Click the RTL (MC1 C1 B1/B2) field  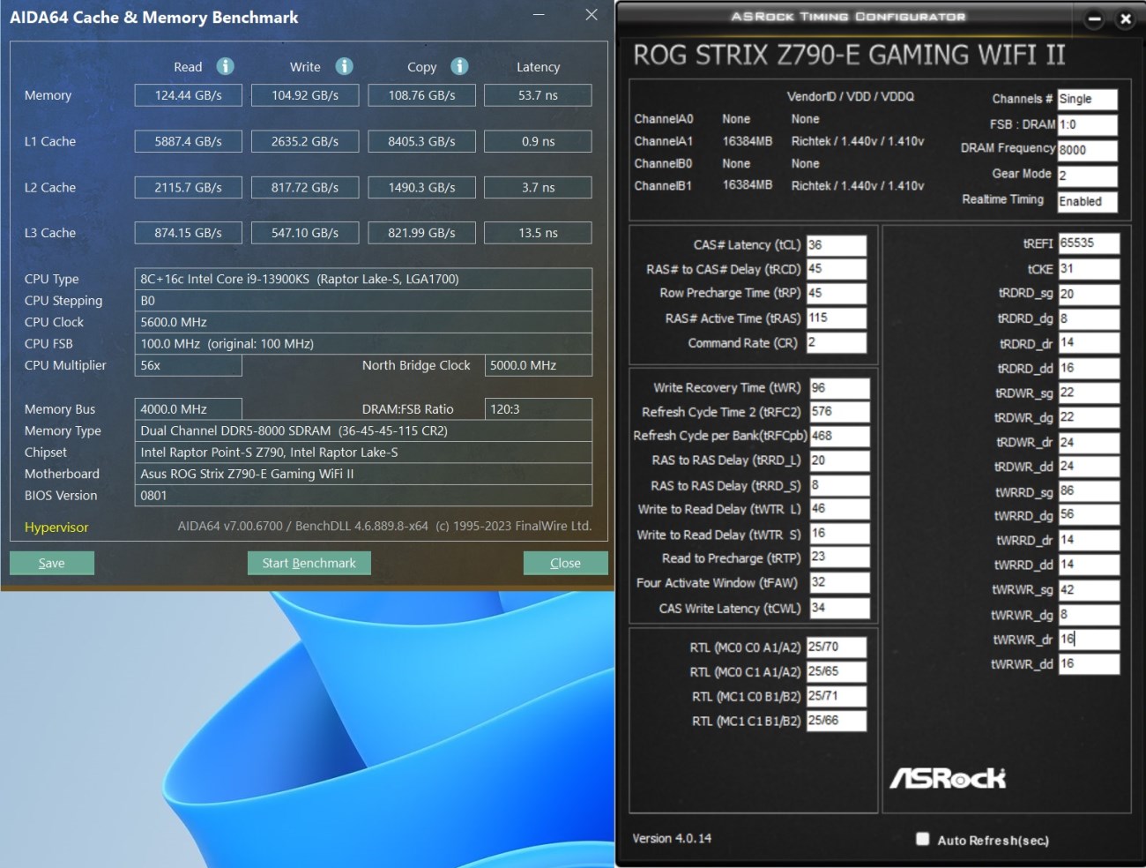click(837, 721)
